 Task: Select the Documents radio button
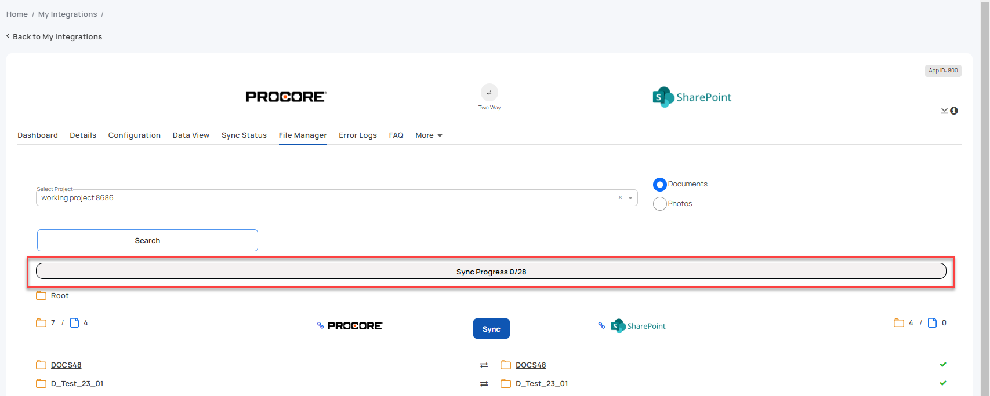pos(660,185)
